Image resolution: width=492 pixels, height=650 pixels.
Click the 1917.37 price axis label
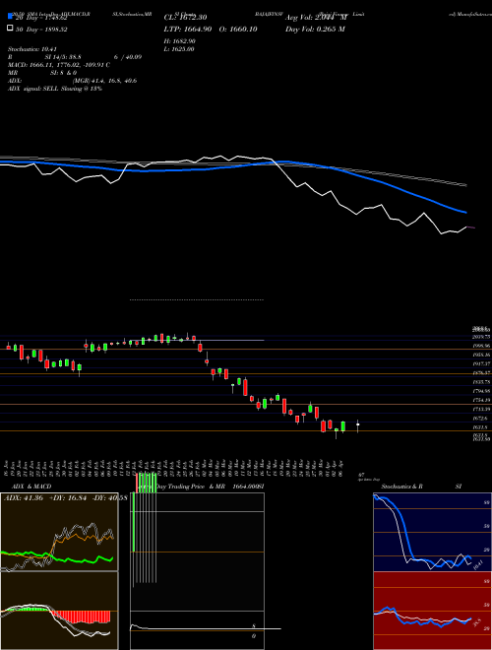(481, 363)
